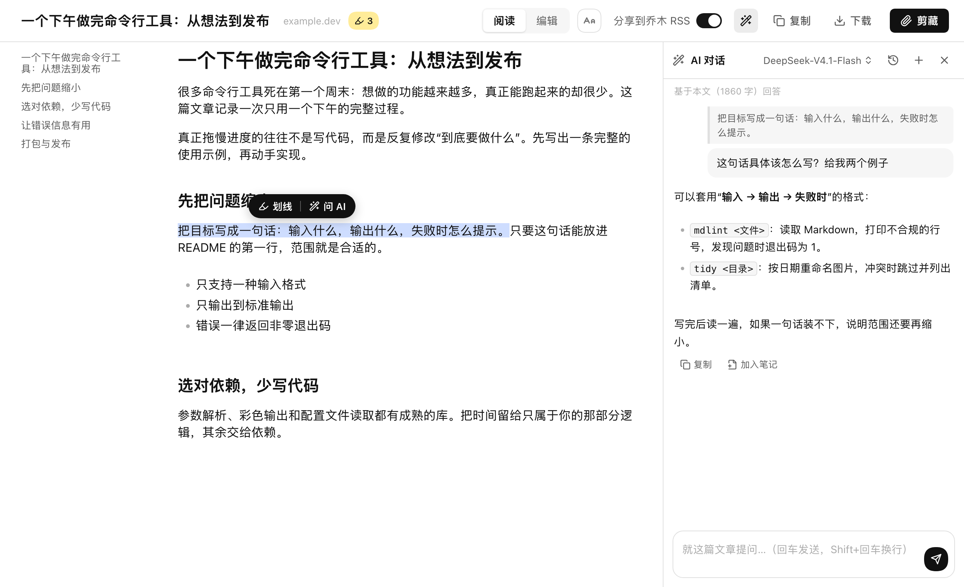The image size is (964, 587).
Task: Click the mdlint <文件> code snippet
Action: [x=729, y=230]
